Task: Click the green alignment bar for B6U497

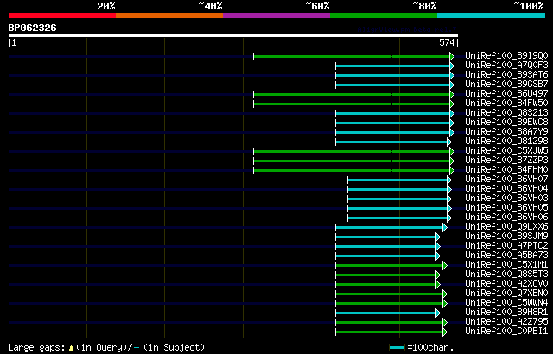Action: click(352, 94)
